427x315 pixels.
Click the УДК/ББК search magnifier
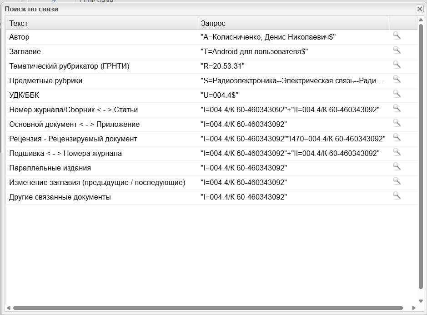tap(397, 94)
